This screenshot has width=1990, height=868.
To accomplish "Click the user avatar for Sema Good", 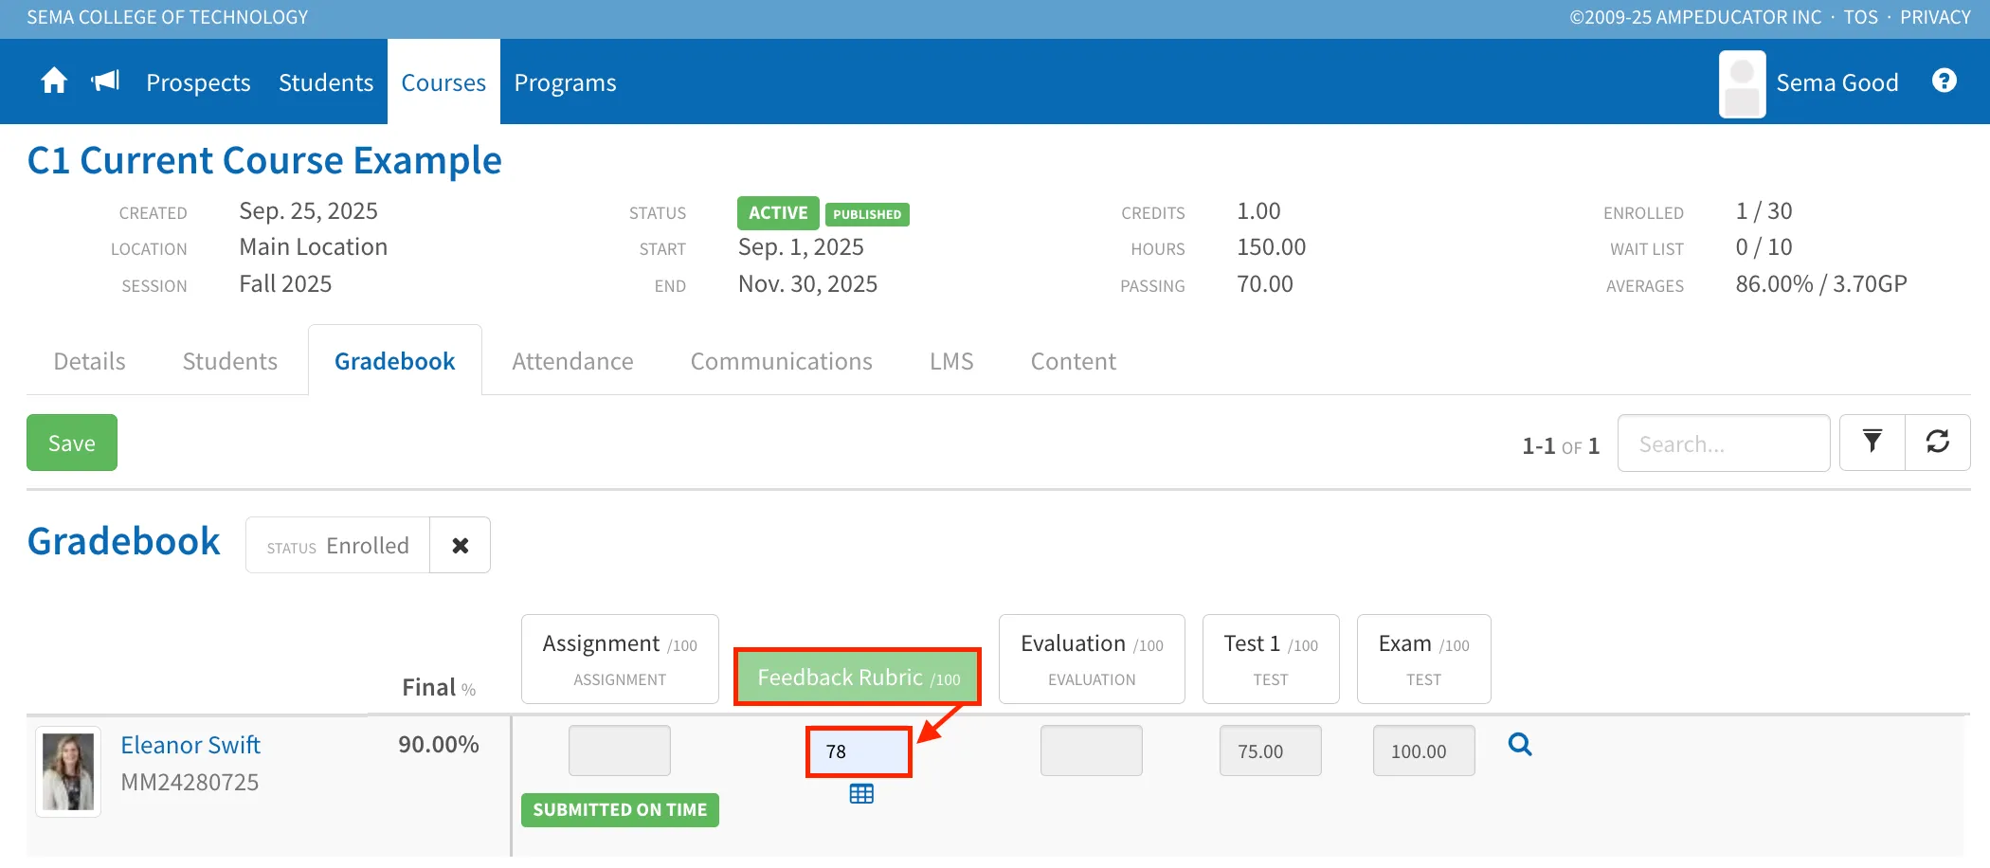I will click(x=1742, y=83).
